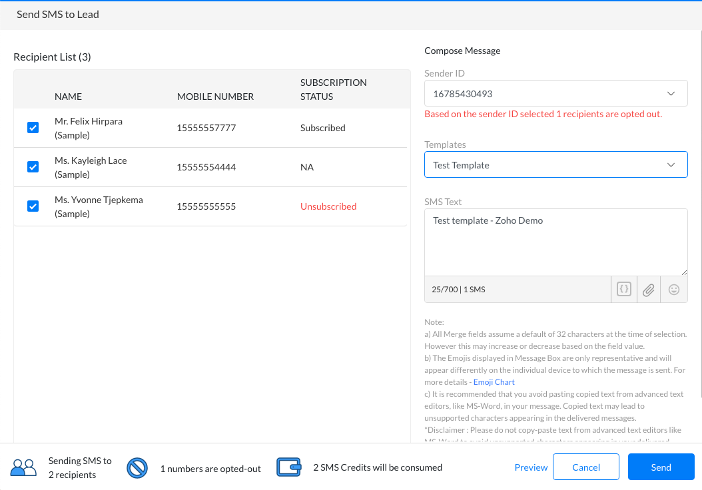Expand the Templates dropdown showing Test Template
This screenshot has height=490, width=702.
(x=555, y=164)
